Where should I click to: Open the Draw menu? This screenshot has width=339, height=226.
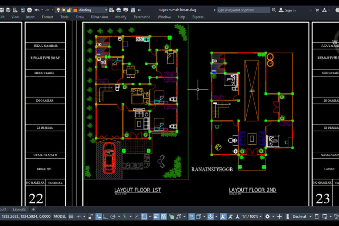80,17
